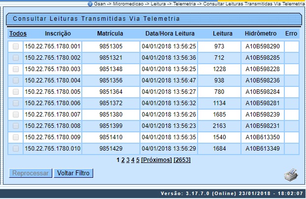Click the Reprocessar button

tap(31, 173)
